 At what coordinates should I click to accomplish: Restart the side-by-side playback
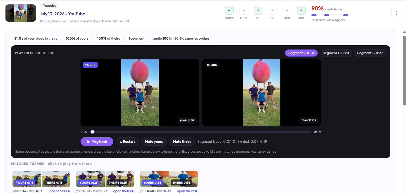127,142
